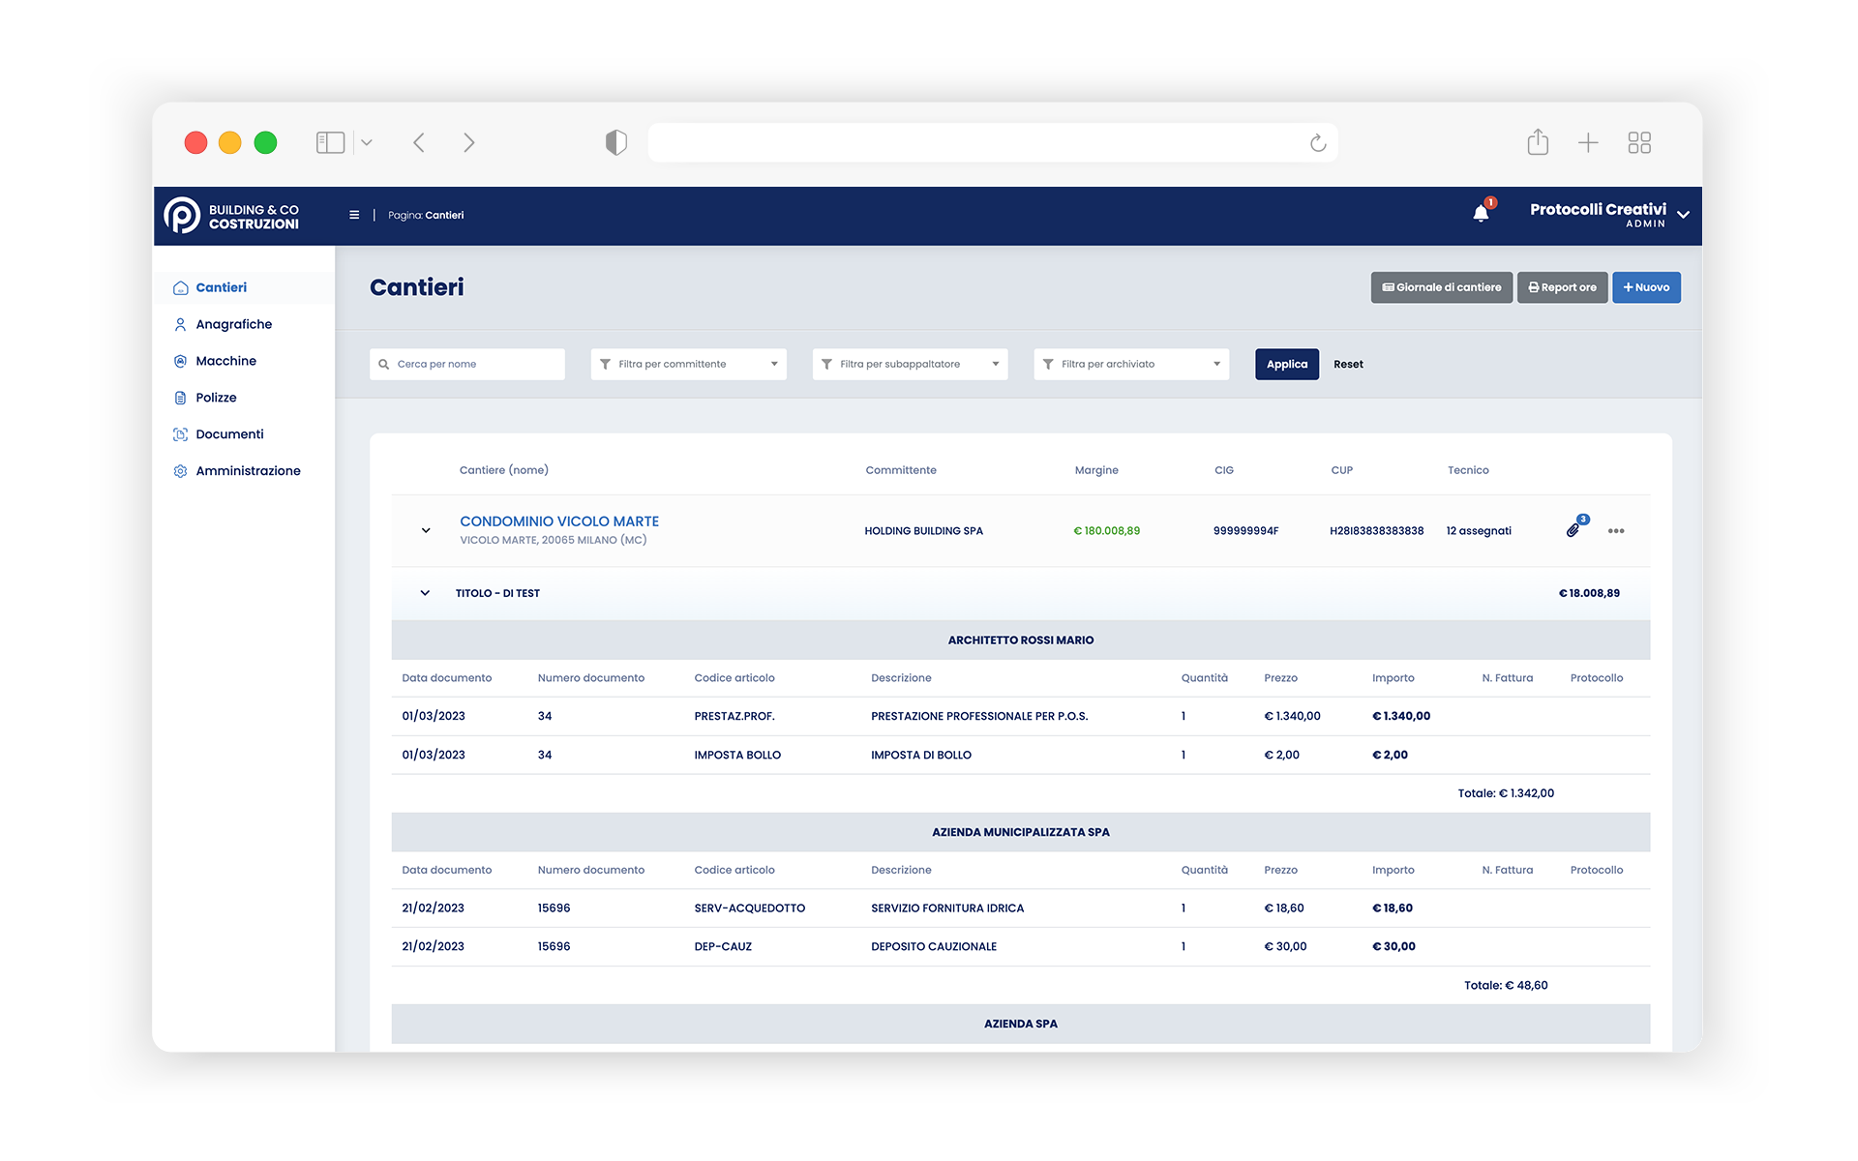The width and height of the screenshot is (1858, 1161).
Task: Click the Giornale di cantiere button
Action: pos(1441,287)
